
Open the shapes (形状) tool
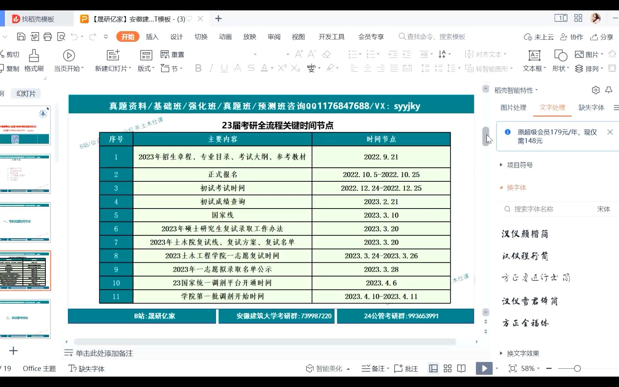(561, 61)
